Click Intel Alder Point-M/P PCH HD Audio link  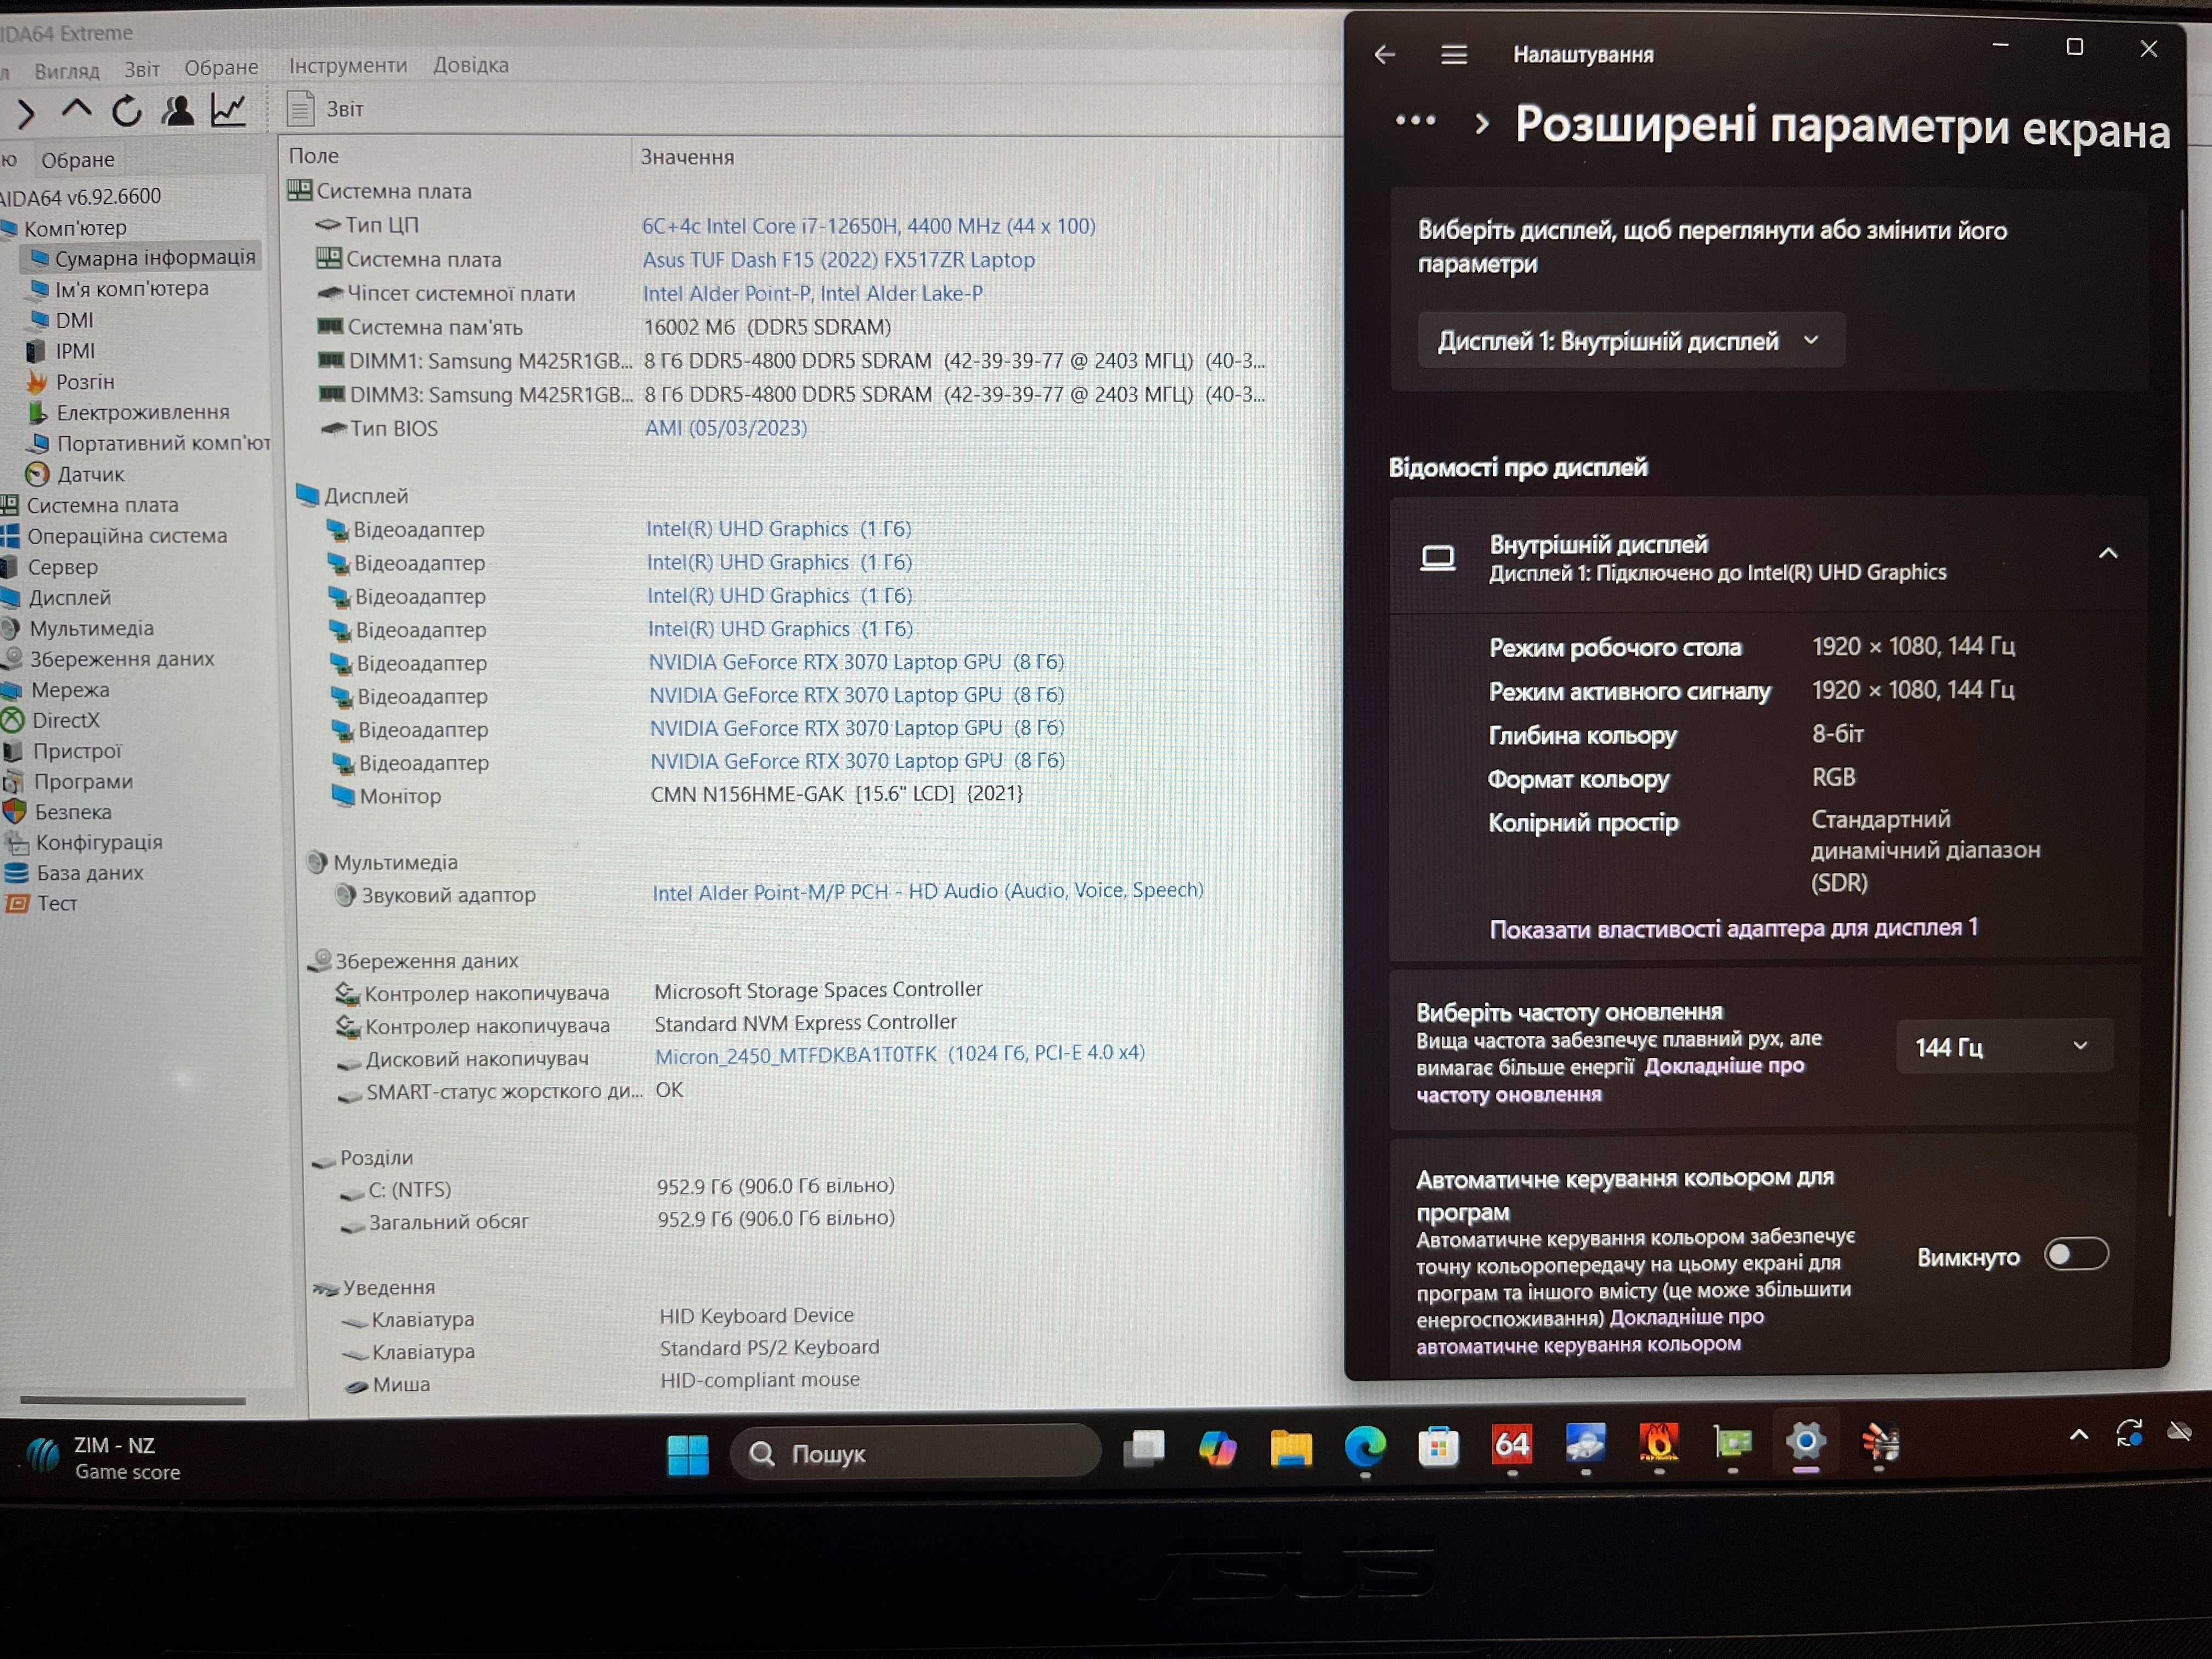coord(927,891)
